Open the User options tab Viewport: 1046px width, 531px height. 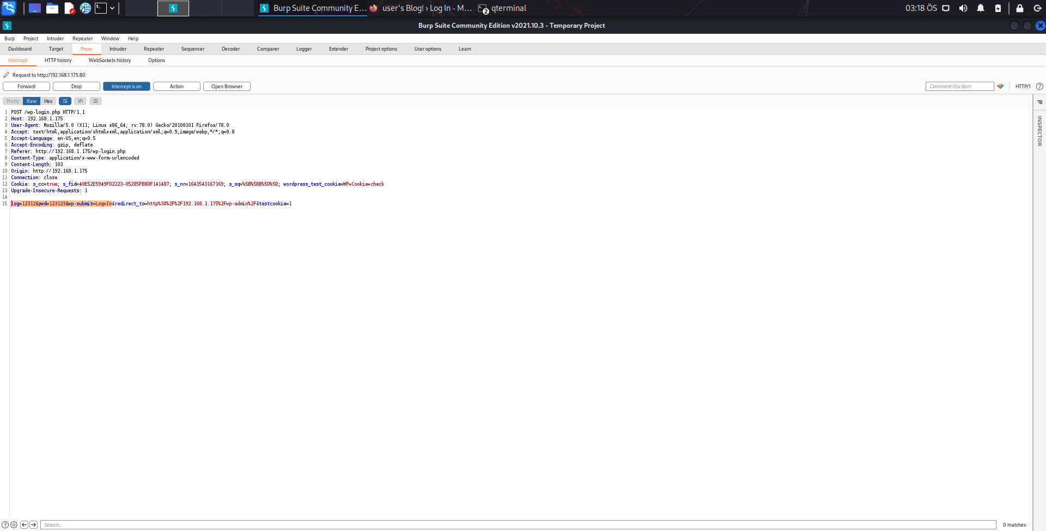click(x=428, y=49)
